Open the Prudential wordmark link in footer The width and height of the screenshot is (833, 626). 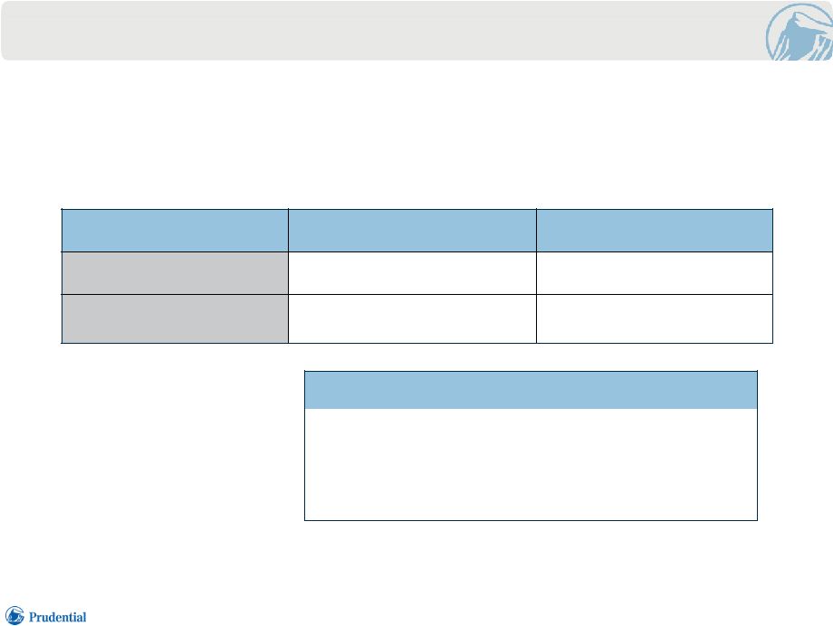(57, 617)
